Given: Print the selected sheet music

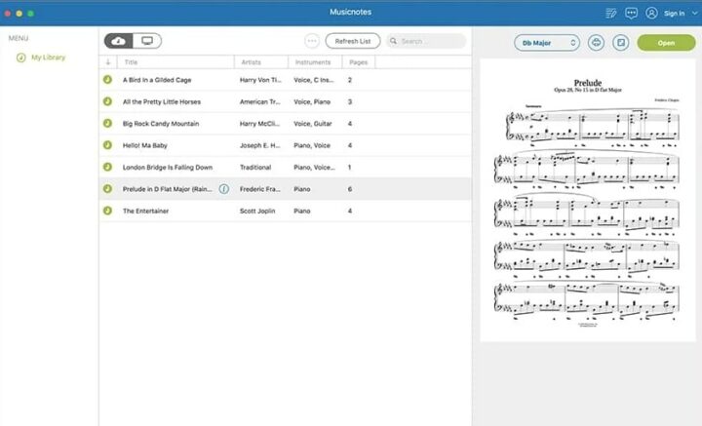Looking at the screenshot, I should pyautogui.click(x=596, y=43).
